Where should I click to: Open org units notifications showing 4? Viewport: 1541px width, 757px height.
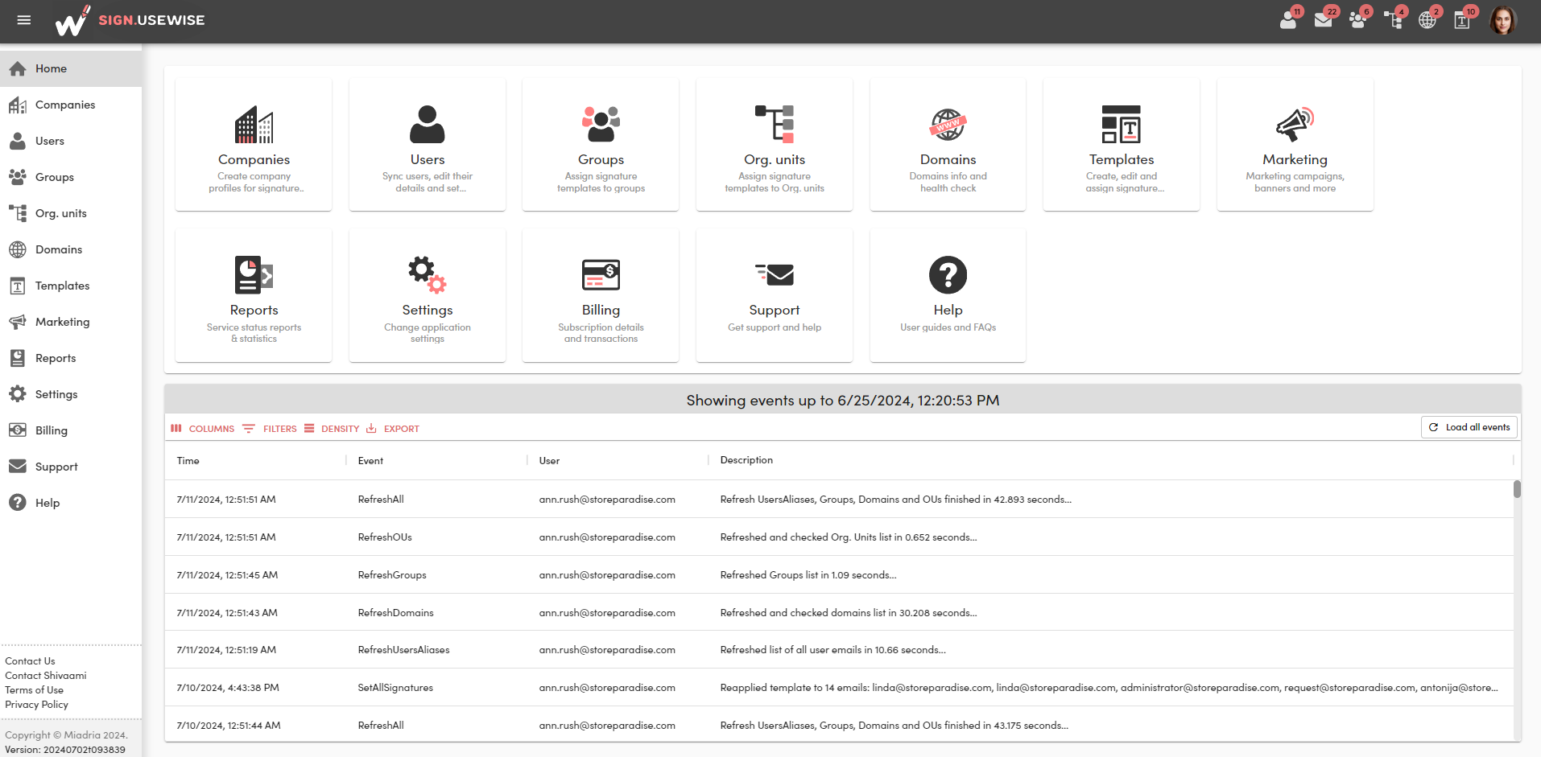click(x=1393, y=19)
